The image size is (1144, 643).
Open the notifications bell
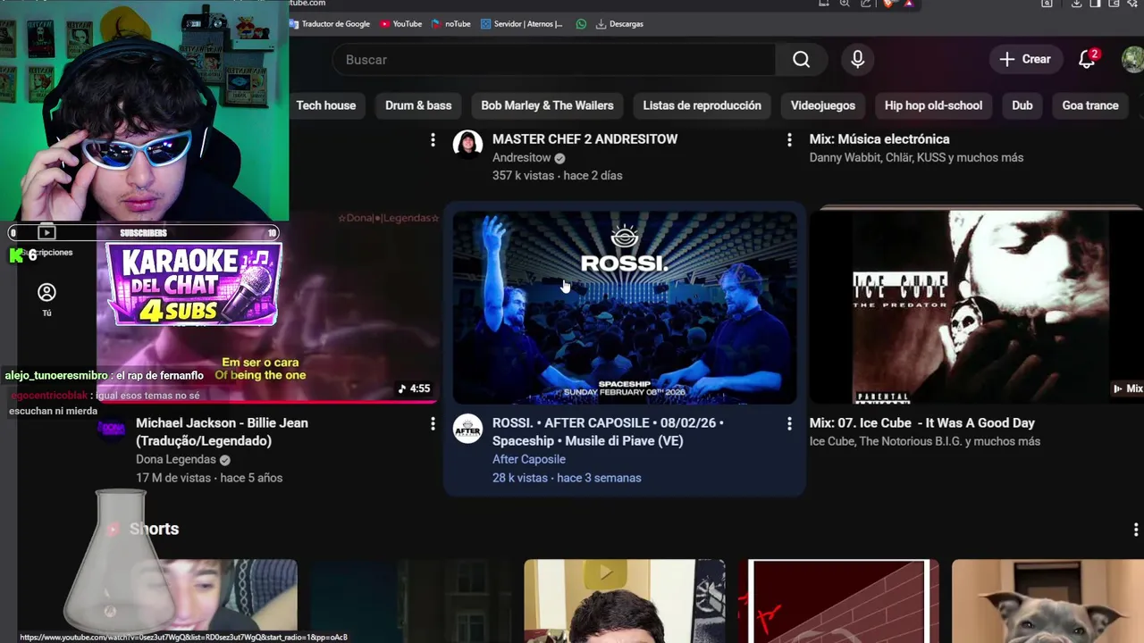1087,59
